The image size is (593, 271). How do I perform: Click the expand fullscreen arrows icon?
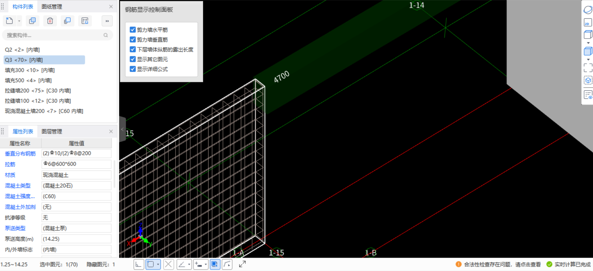(x=242, y=264)
